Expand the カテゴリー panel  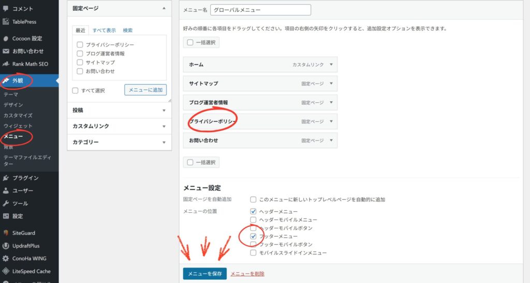[x=120, y=142]
